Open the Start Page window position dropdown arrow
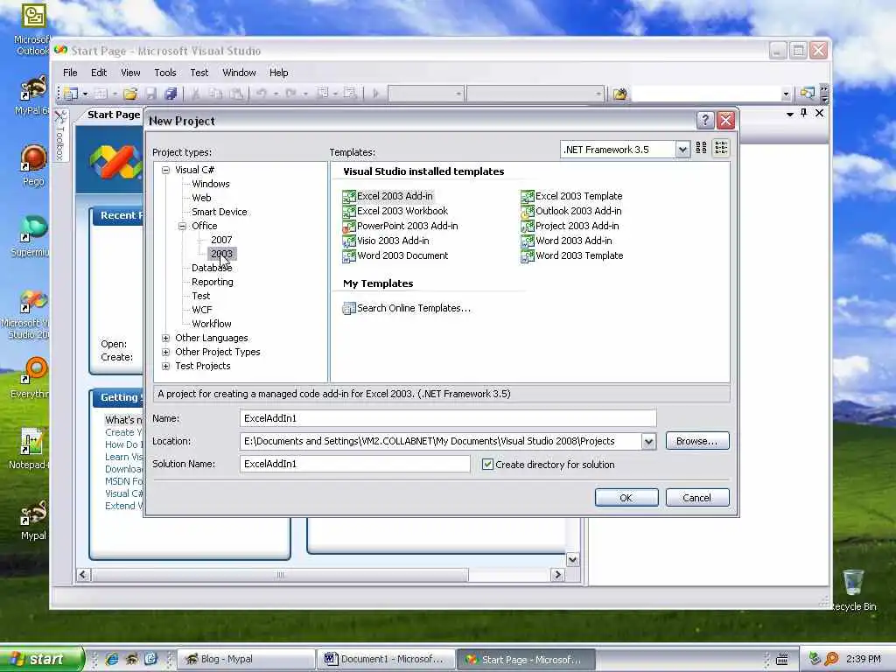 pos(790,114)
